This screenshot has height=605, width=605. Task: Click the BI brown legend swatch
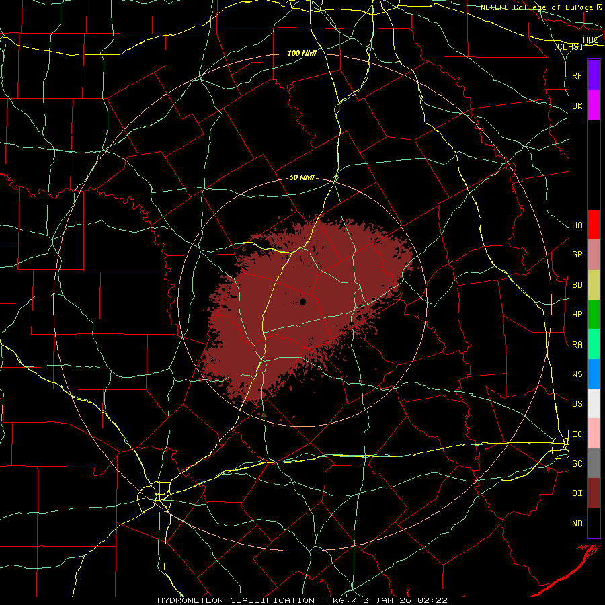pos(594,493)
